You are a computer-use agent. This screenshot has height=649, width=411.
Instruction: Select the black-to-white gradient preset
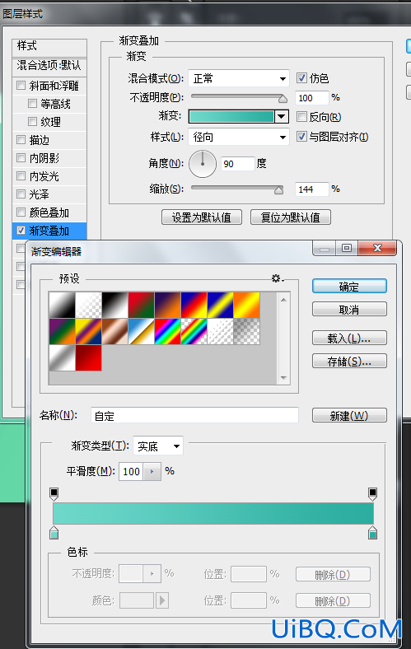click(x=62, y=305)
